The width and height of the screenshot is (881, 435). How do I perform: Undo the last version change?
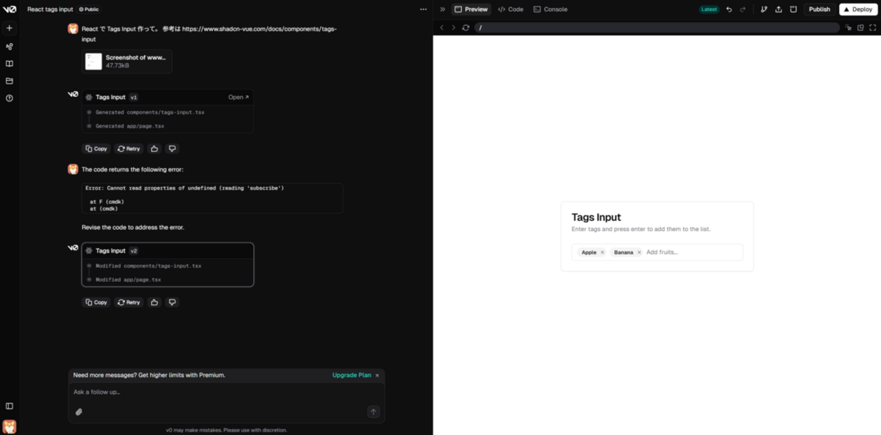pyautogui.click(x=729, y=9)
